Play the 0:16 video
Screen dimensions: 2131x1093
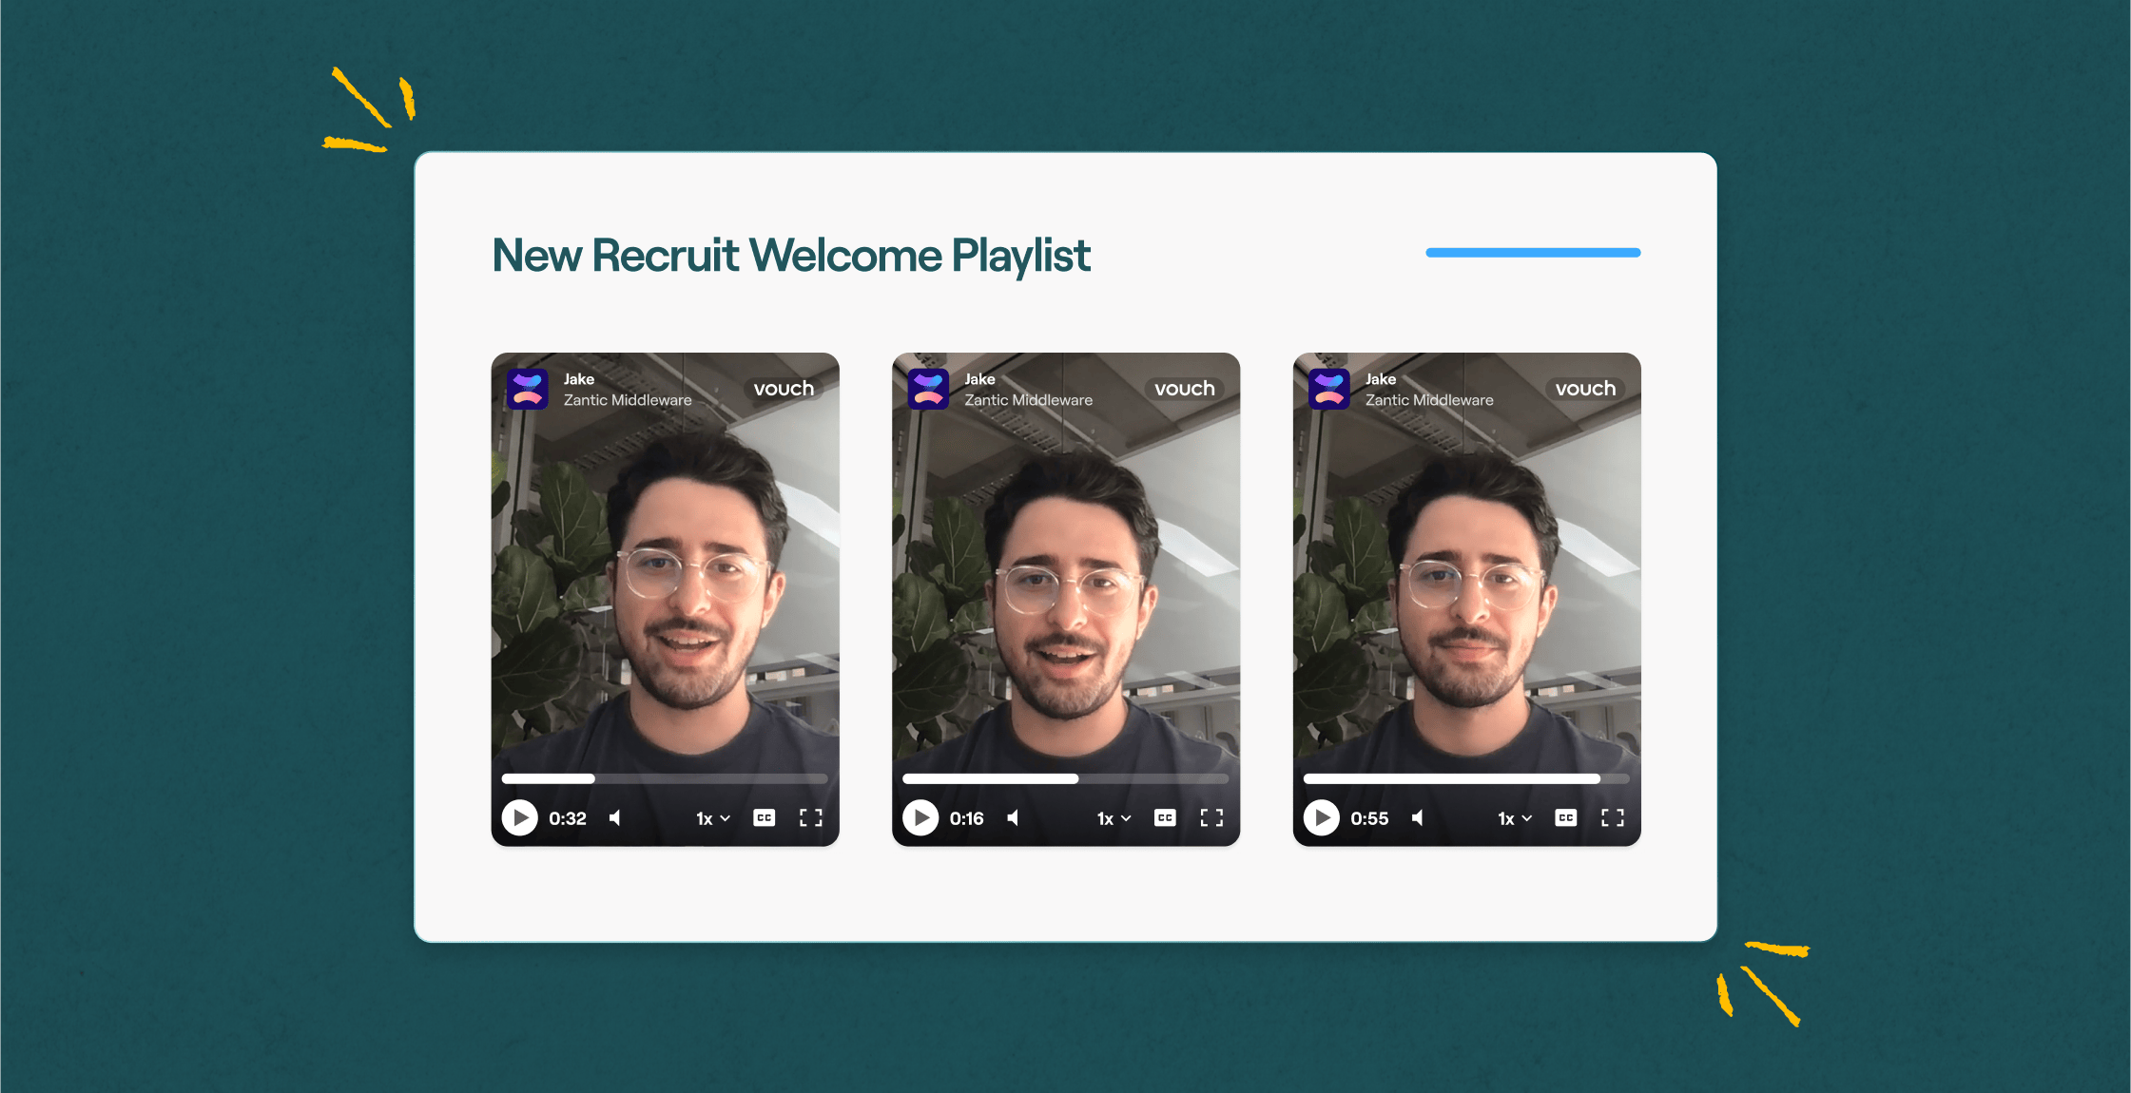[920, 817]
